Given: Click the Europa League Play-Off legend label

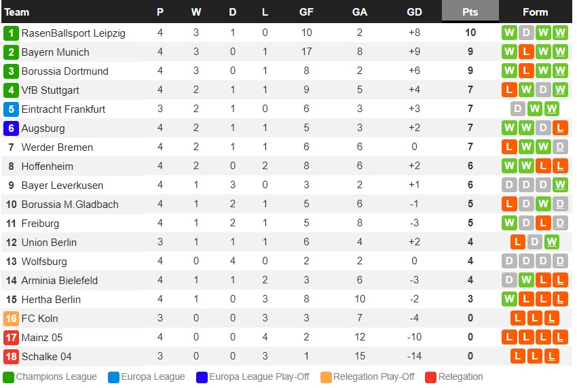Looking at the screenshot, I should click(259, 376).
